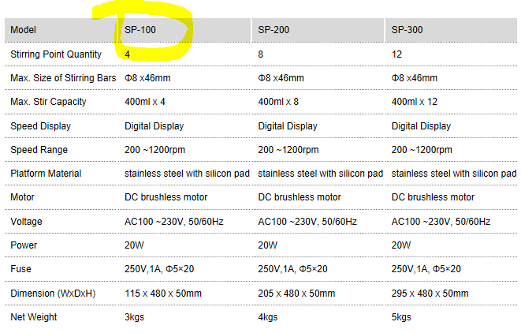Click the SP-100 model header cell
The width and height of the screenshot is (521, 333).
[139, 30]
